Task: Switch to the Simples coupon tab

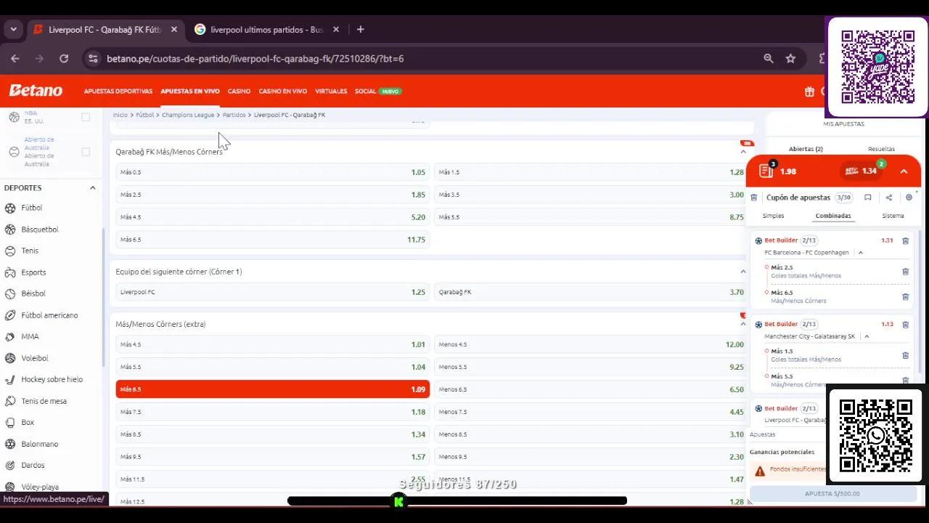Action: (773, 216)
